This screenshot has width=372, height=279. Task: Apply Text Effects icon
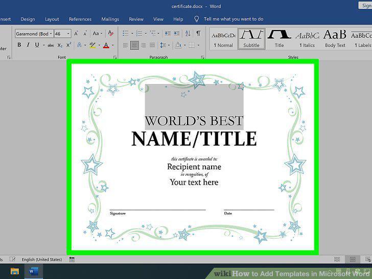tap(79, 45)
